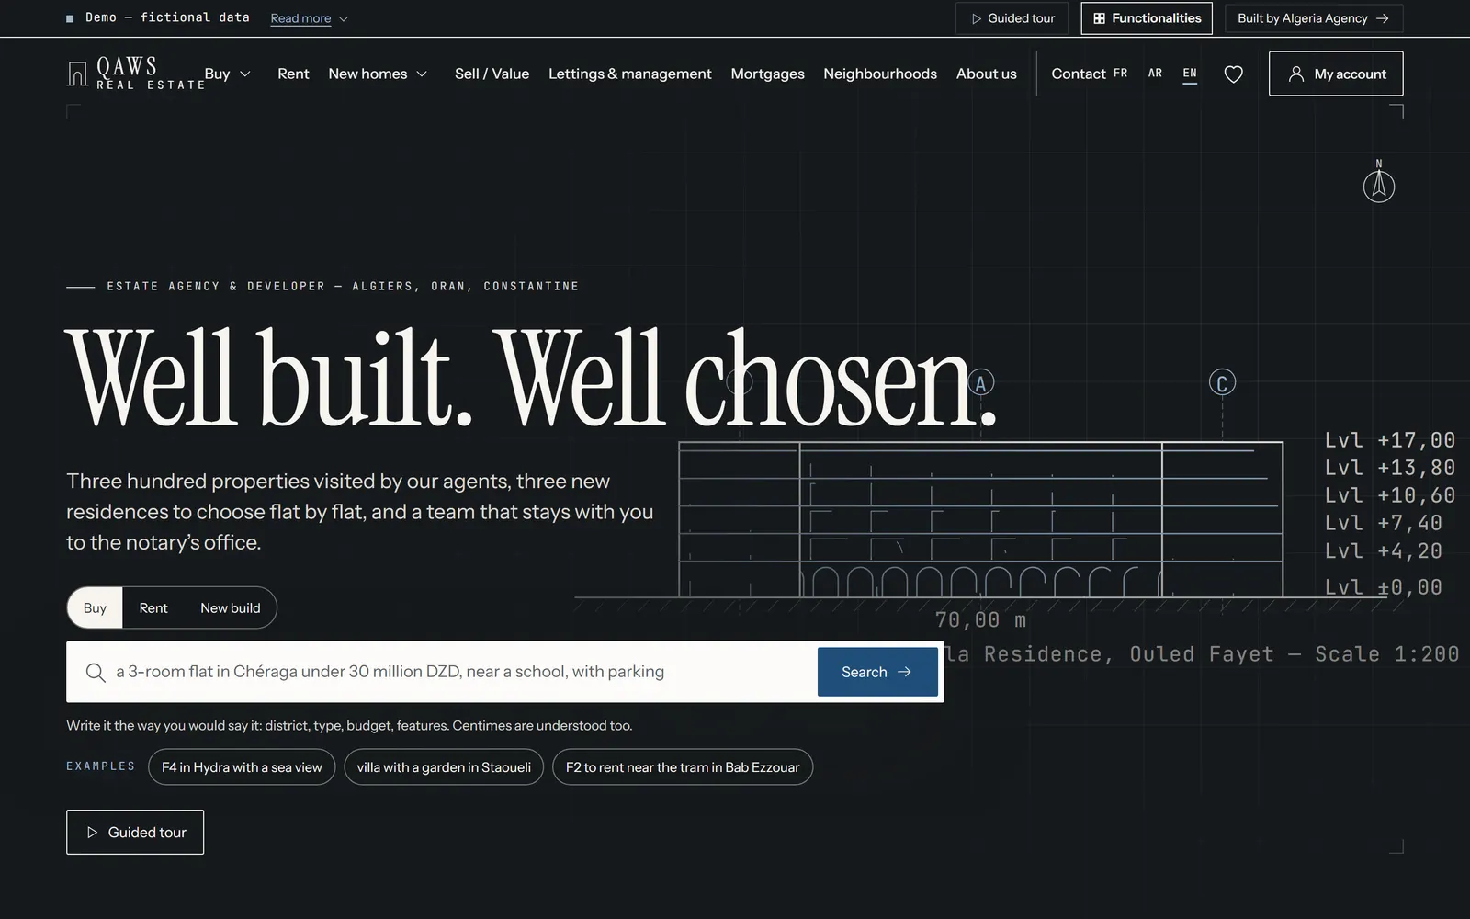Select the EN language option
Viewport: 1470px width, 919px height.
tap(1190, 74)
